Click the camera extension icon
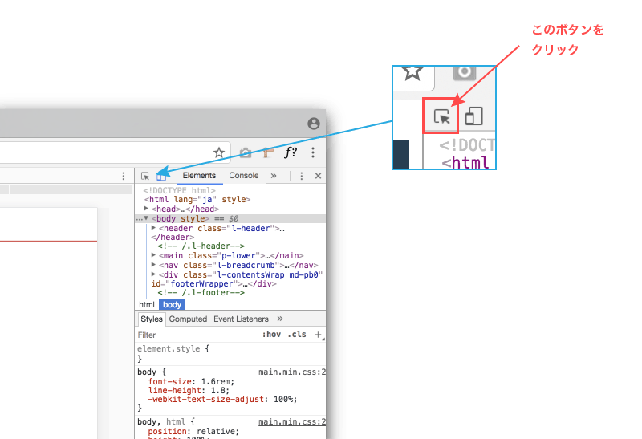 pos(246,152)
